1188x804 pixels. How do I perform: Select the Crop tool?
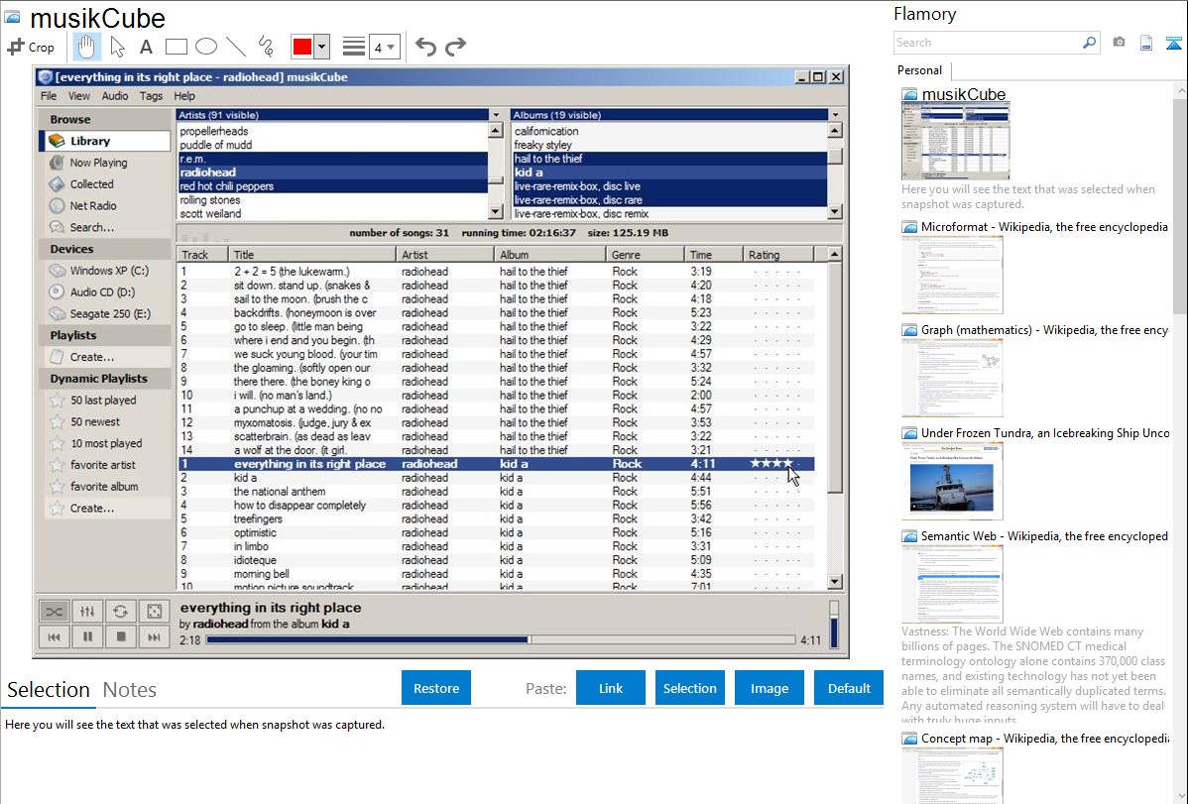31,47
